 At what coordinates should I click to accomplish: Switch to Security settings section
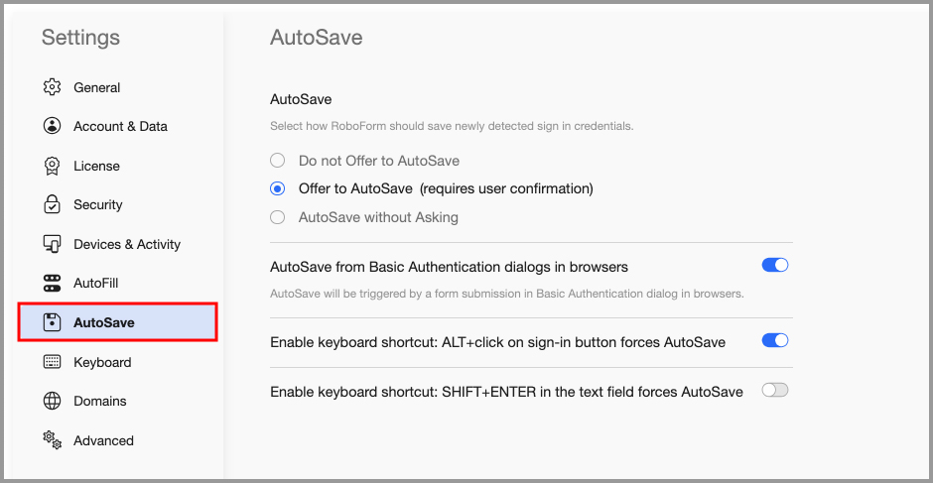pos(98,204)
